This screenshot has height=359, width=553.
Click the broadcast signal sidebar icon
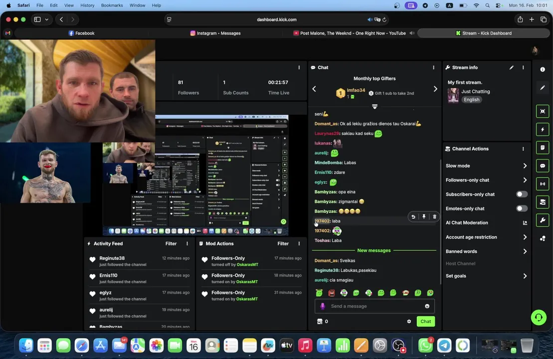pyautogui.click(x=543, y=183)
